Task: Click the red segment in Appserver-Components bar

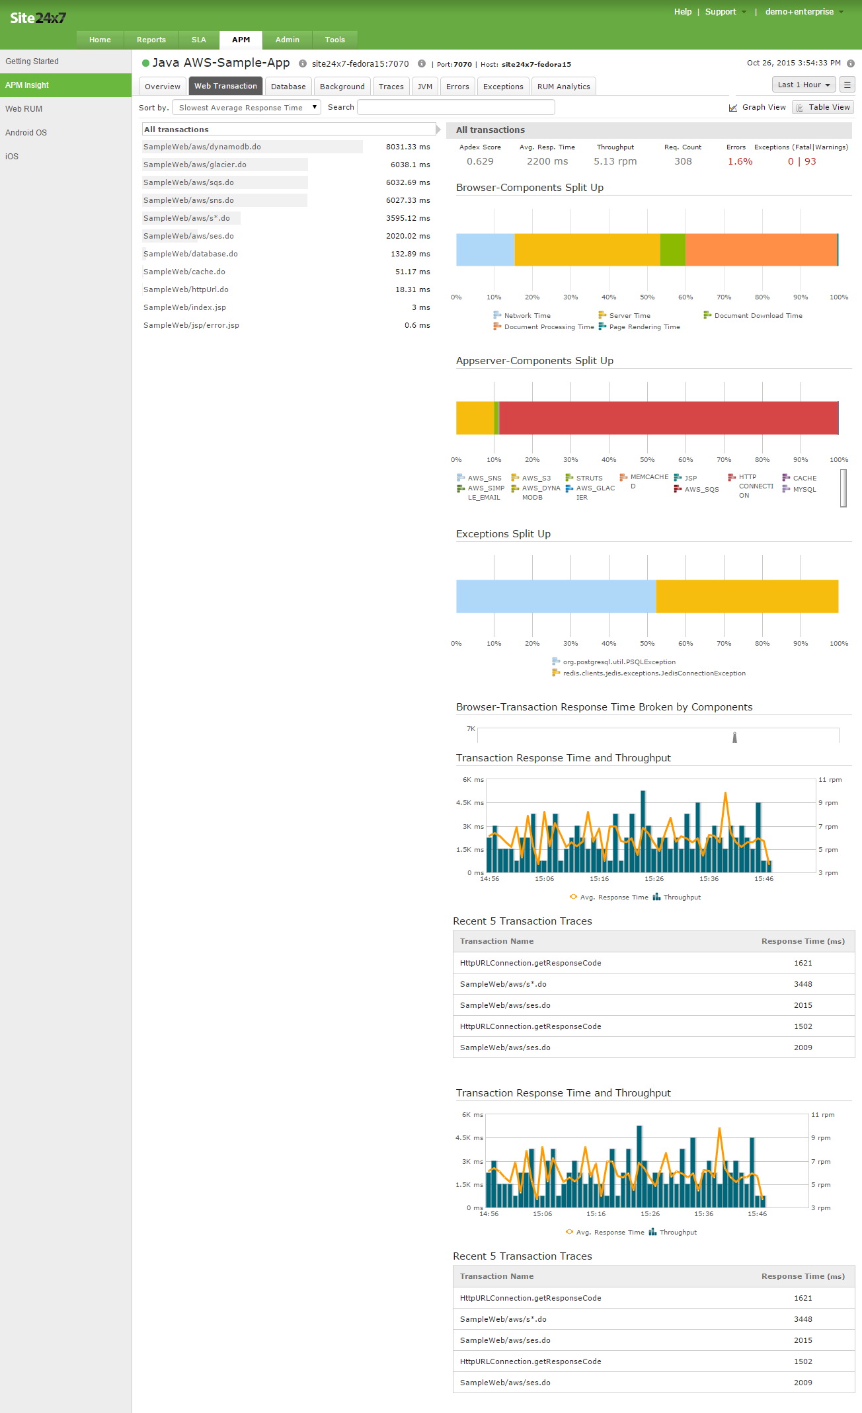Action: [x=668, y=418]
